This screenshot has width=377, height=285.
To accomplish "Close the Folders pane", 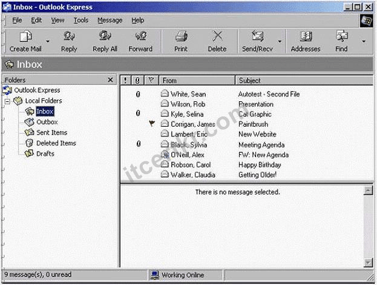I will point(110,80).
